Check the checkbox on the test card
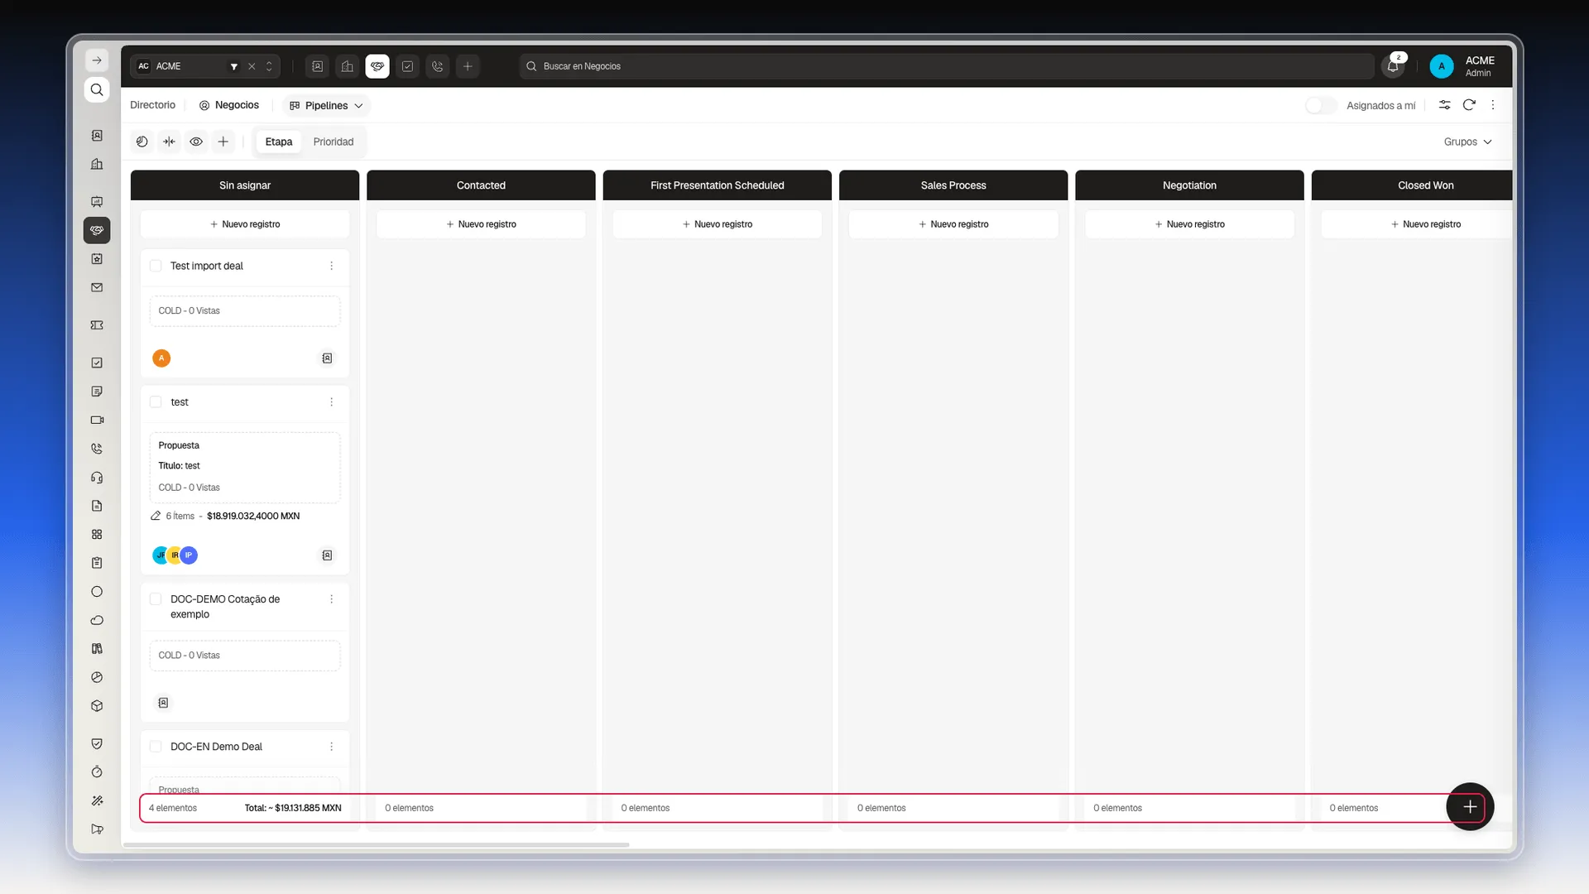The image size is (1589, 894). [x=156, y=401]
